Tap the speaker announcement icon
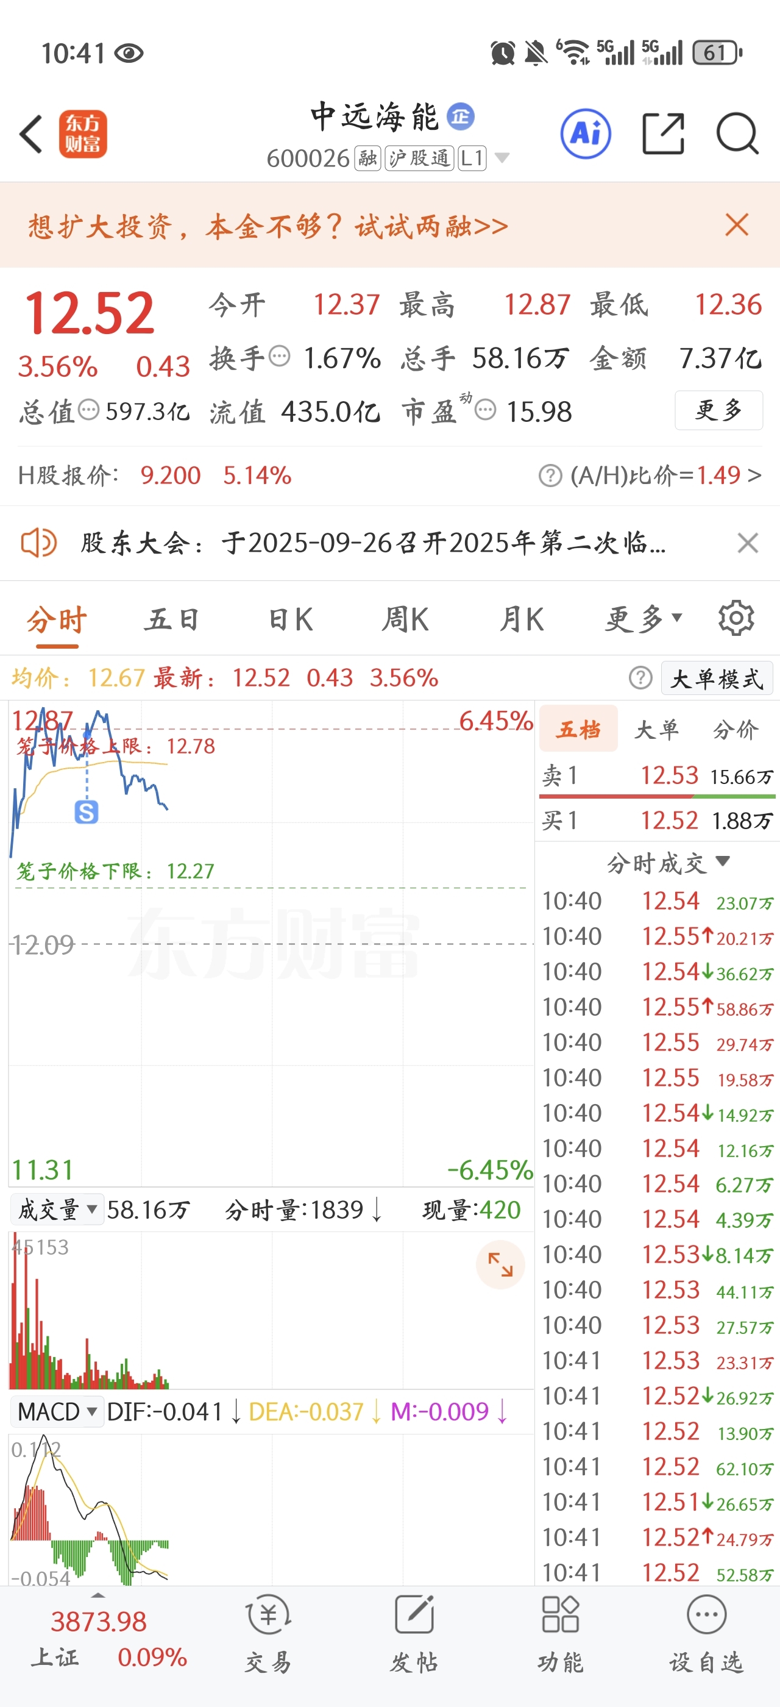Image resolution: width=780 pixels, height=1707 pixels. [38, 543]
